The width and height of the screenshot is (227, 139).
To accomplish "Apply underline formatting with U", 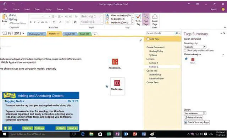I will point(39,22).
